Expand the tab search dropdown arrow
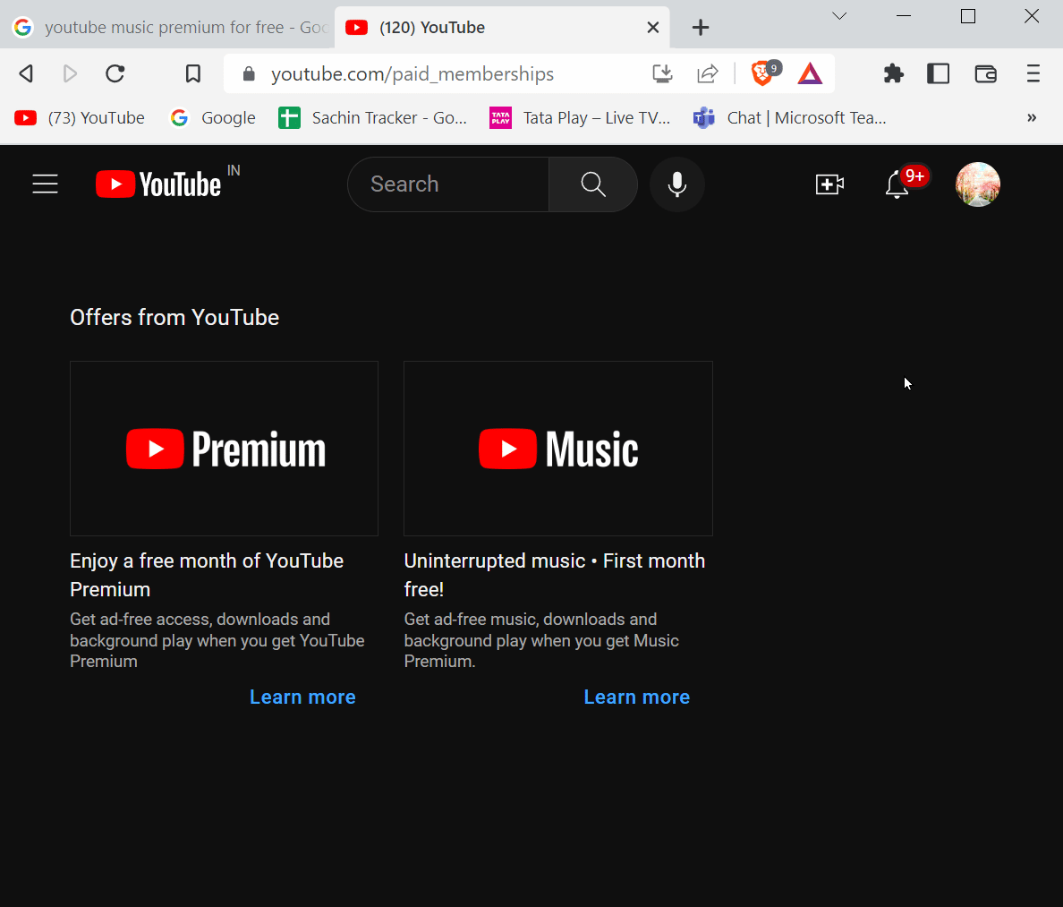This screenshot has height=907, width=1063. 839,16
